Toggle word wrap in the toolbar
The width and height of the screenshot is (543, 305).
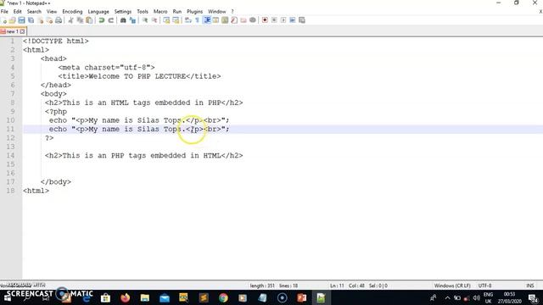188,20
